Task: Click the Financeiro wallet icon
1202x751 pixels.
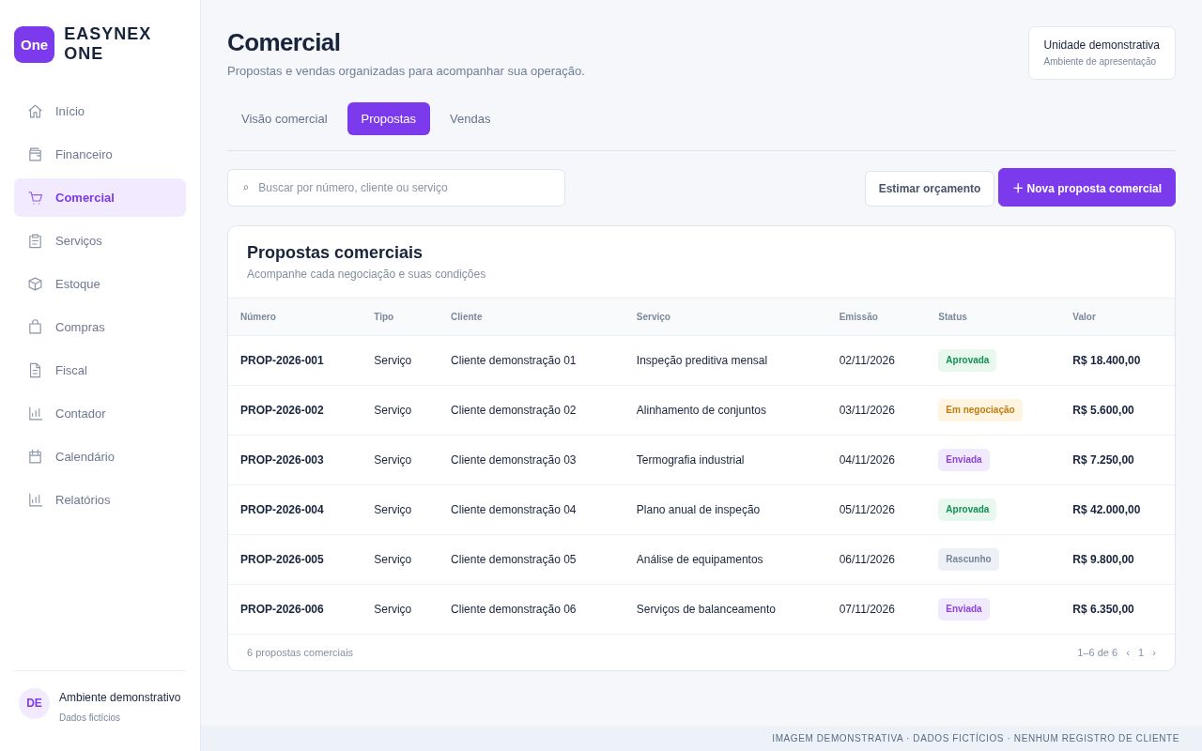Action: [35, 154]
